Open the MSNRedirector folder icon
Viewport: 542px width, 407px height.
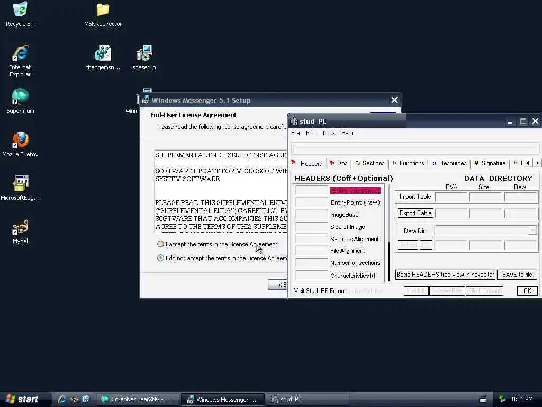103,14
